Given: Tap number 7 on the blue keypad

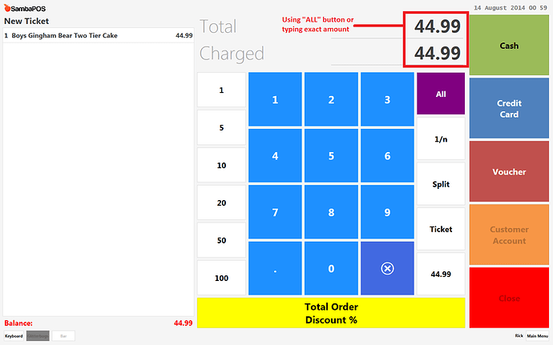Looking at the screenshot, I should tap(275, 212).
